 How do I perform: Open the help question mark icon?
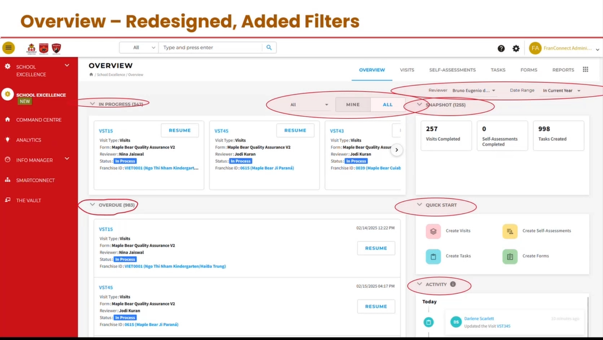point(501,48)
